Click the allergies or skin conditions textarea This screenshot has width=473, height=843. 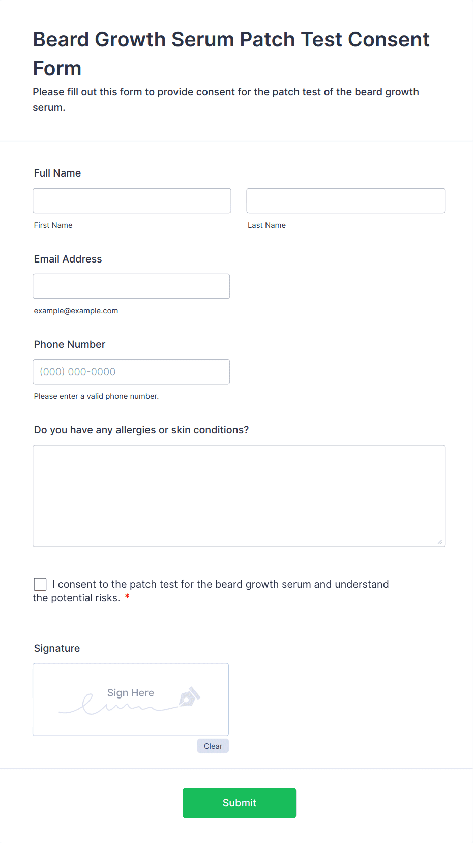click(x=239, y=496)
